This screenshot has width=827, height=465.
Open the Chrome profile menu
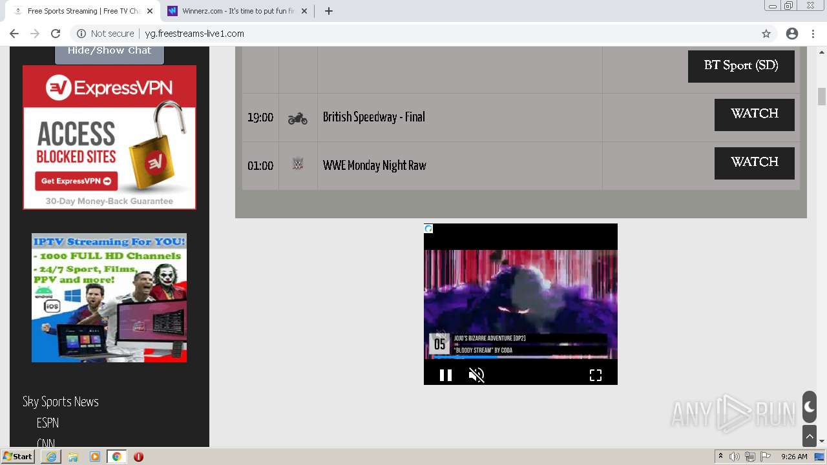click(x=792, y=34)
